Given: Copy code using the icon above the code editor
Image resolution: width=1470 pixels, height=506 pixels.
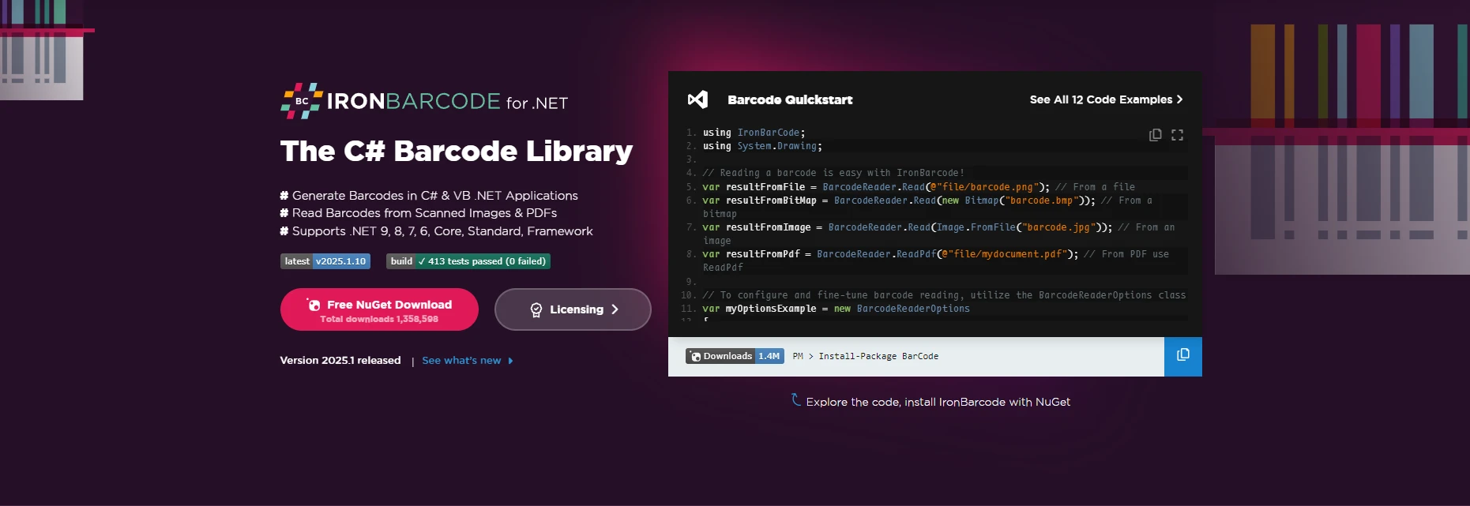Looking at the screenshot, I should [1155, 135].
